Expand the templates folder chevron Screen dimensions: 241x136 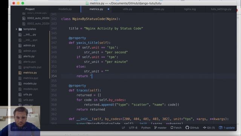click(16, 29)
